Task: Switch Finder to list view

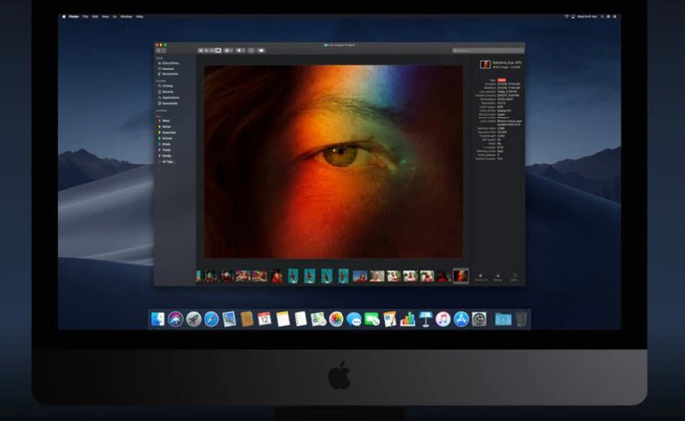Action: pos(206,50)
